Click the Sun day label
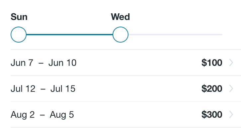The width and height of the screenshot is (241, 133). click(x=19, y=17)
